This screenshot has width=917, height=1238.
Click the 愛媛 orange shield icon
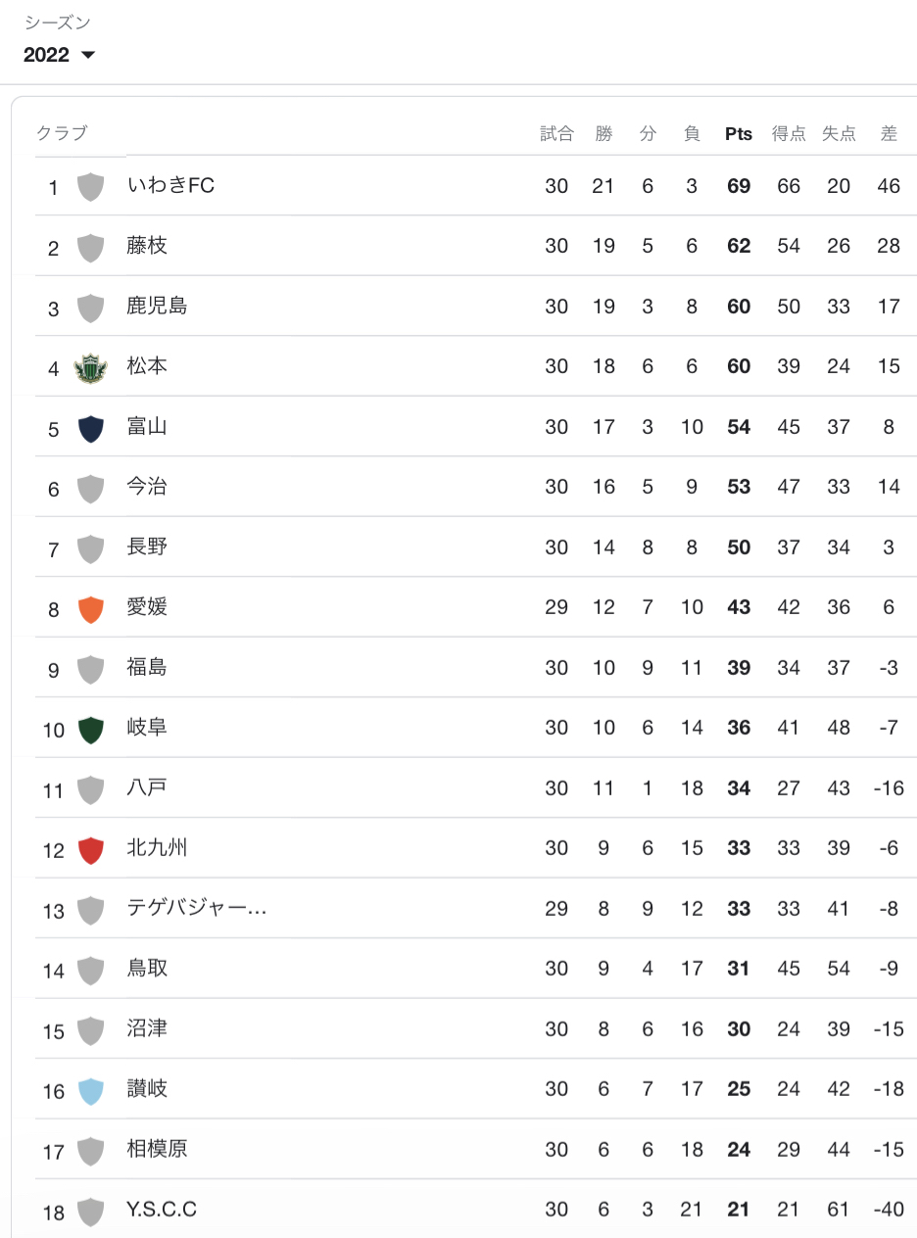click(90, 608)
